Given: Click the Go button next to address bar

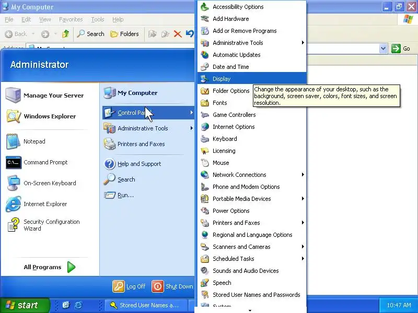Looking at the screenshot, I should coord(401,49).
